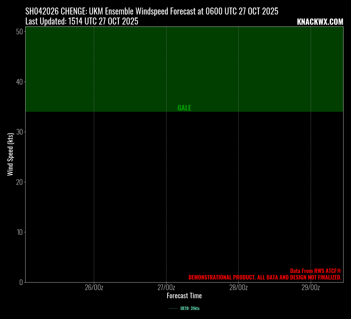Click the UE19 legend line swatch
The image size is (351, 319).
[173, 308]
